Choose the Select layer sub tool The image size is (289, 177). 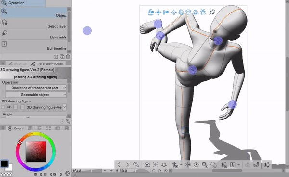(34, 24)
